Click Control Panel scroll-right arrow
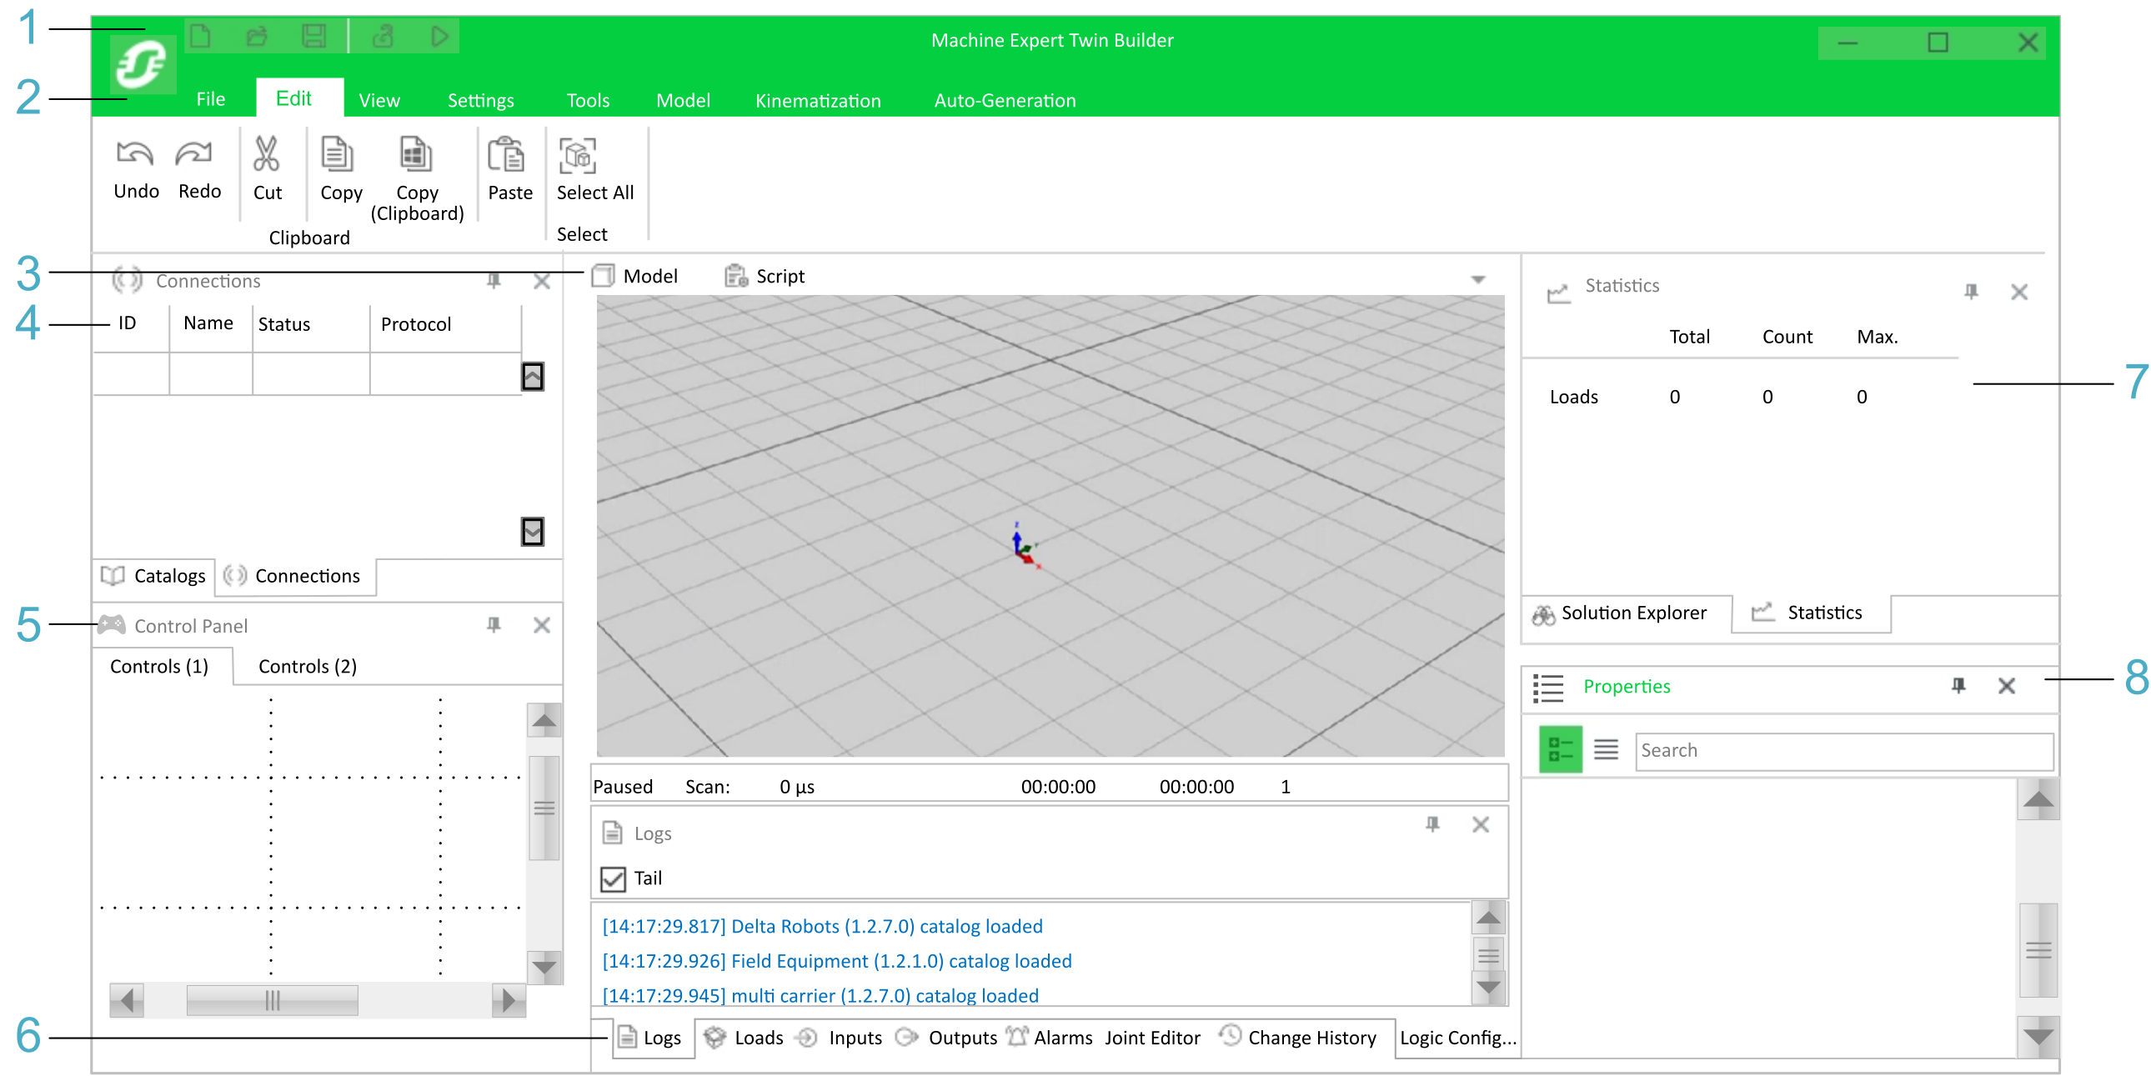The height and width of the screenshot is (1076, 2151). pos(509,1000)
